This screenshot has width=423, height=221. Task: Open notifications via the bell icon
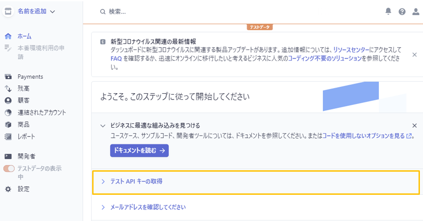pos(388,11)
